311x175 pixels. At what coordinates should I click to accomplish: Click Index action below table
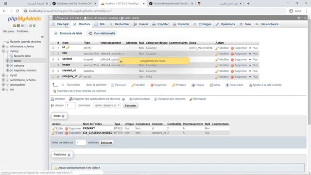tap(215, 85)
